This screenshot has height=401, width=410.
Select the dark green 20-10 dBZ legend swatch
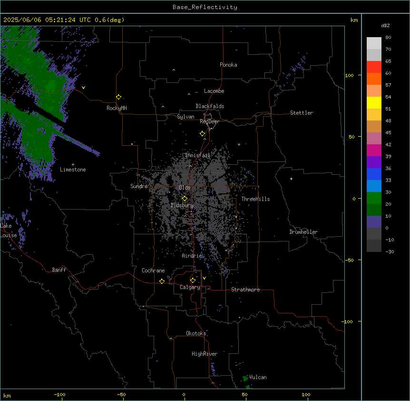[x=374, y=210]
